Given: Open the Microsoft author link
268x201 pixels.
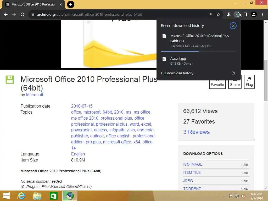Looking at the screenshot, I should [x=35, y=95].
